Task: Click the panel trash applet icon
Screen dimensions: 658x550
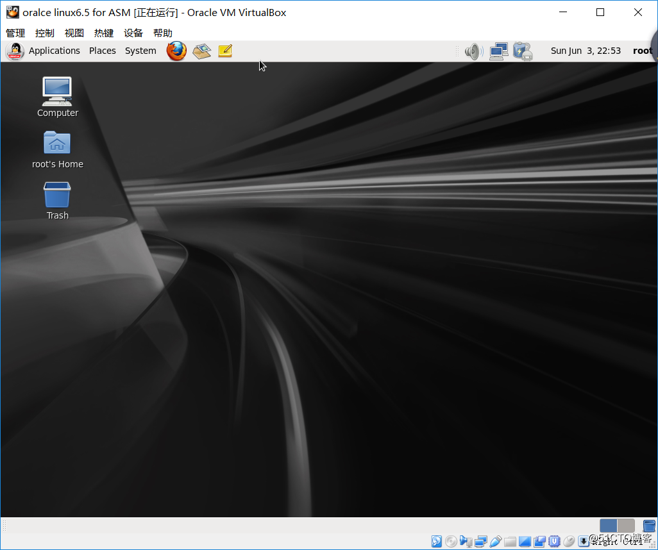Action: coord(649,526)
